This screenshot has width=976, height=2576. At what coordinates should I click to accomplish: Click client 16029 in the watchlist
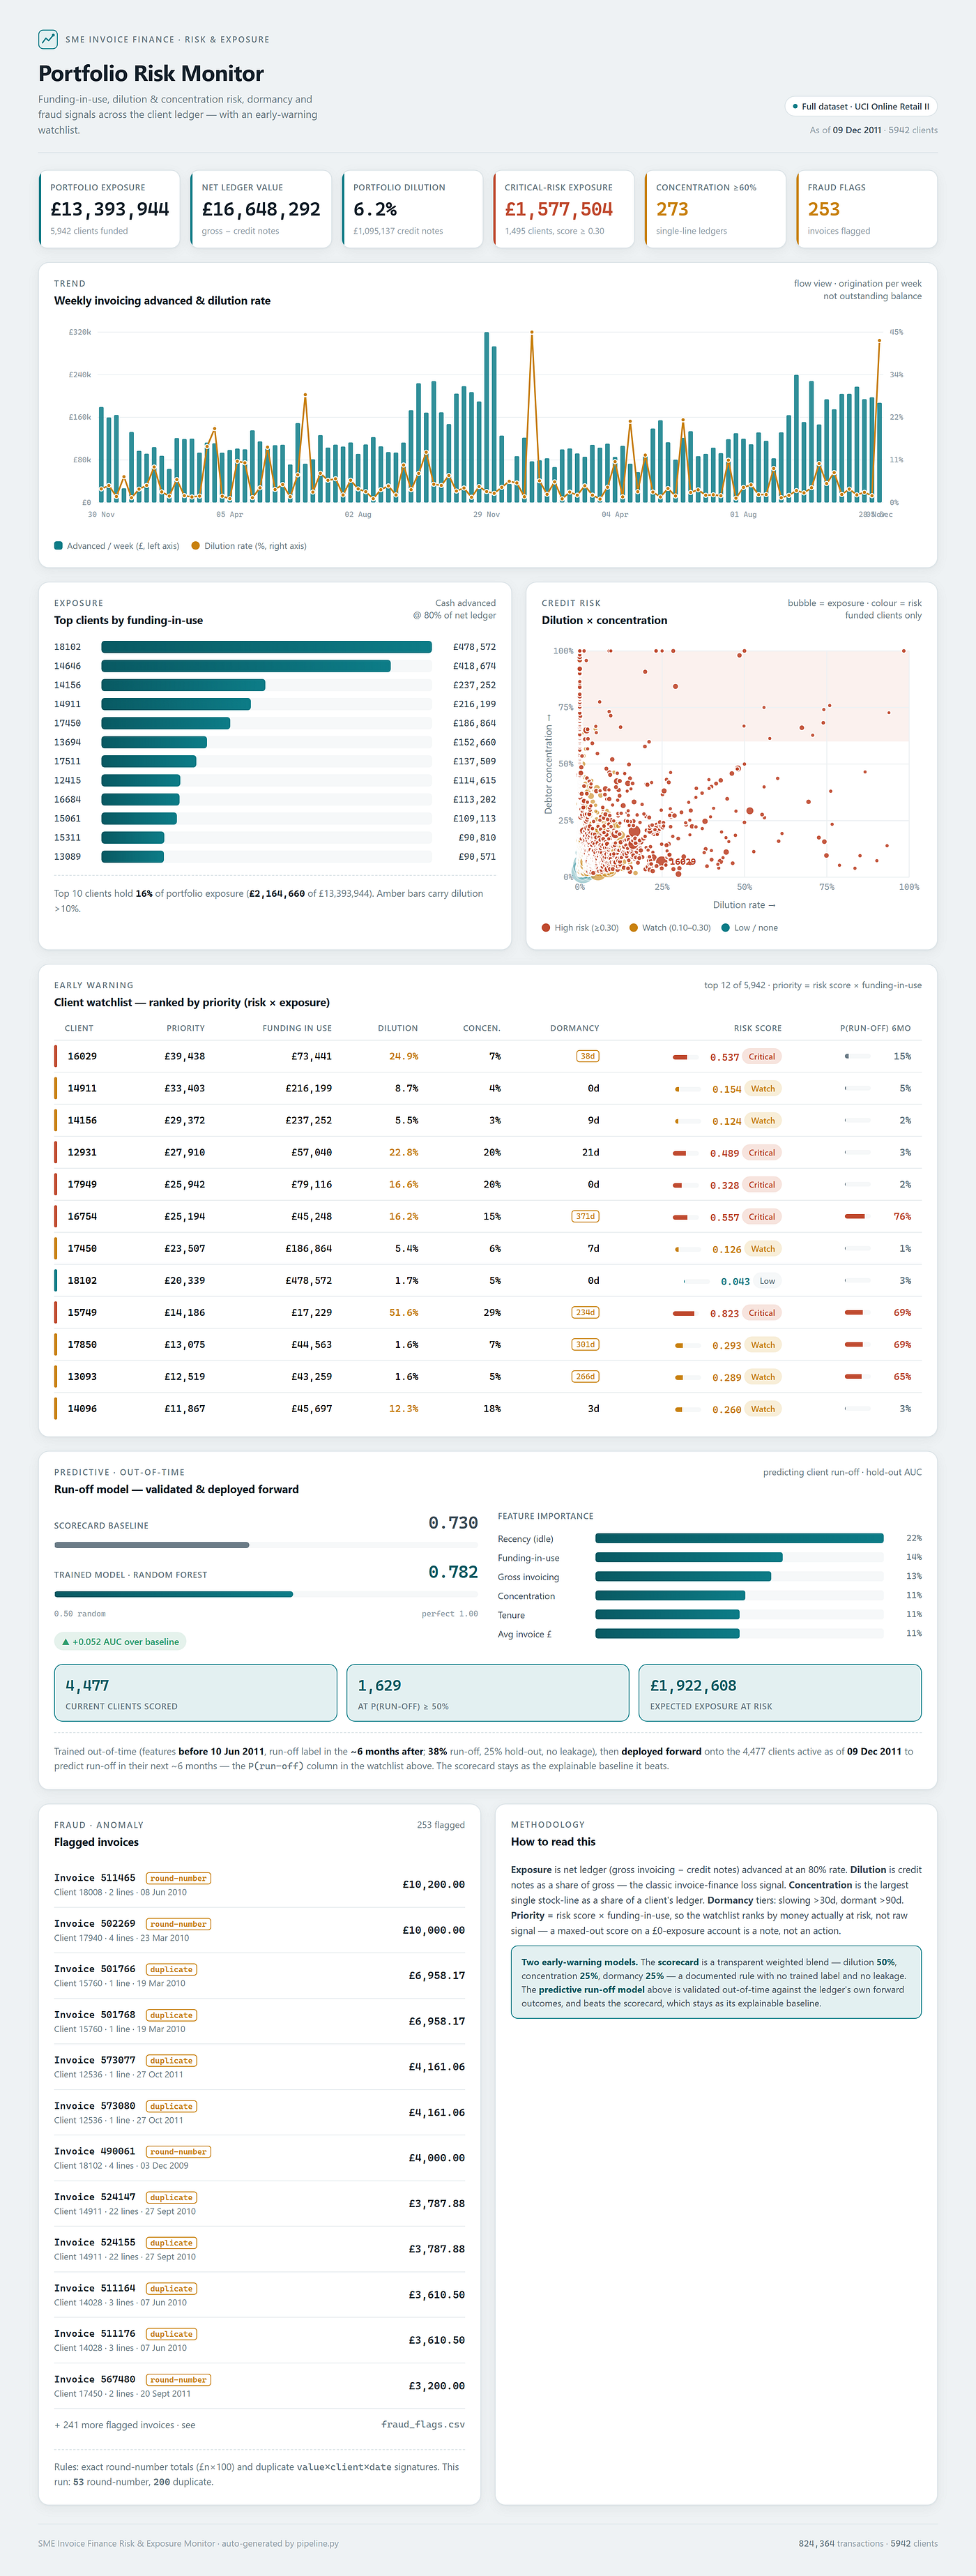coord(82,1056)
